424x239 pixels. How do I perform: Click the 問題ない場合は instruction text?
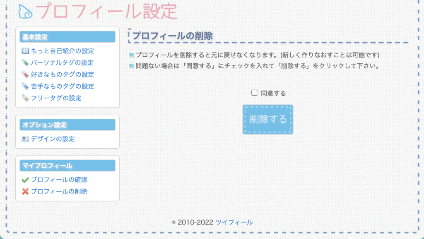[258, 66]
